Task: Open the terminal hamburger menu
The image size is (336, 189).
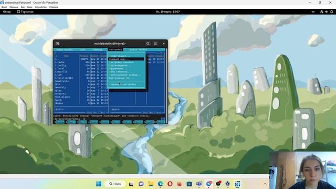Action: [155, 44]
